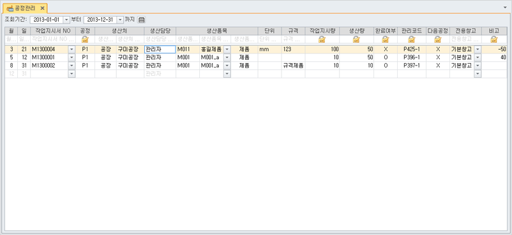Click the M011 product code cell
512x235 pixels.
188,50
